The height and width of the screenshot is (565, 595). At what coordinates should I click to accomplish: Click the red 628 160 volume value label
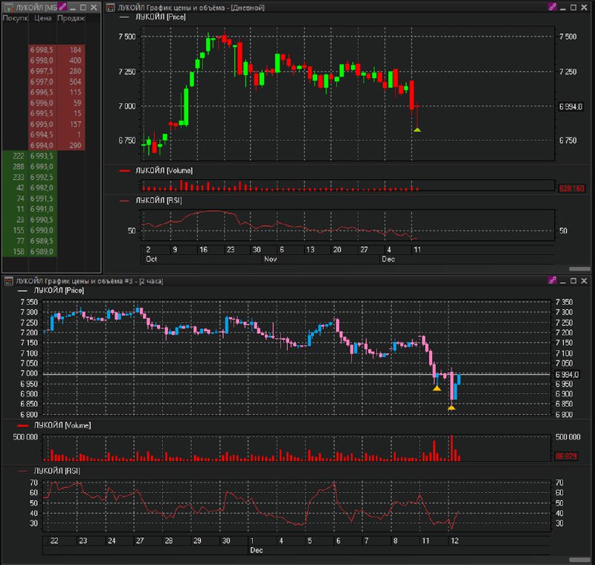(x=571, y=189)
